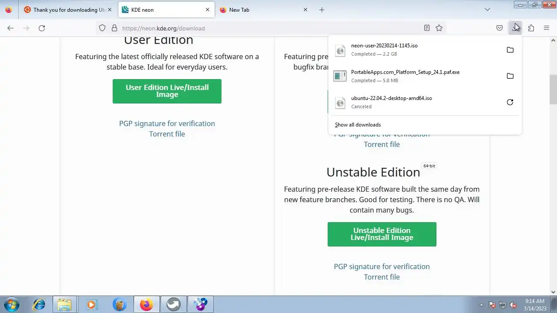Click the scrollbar down arrow
This screenshot has width=557, height=313.
click(x=553, y=292)
